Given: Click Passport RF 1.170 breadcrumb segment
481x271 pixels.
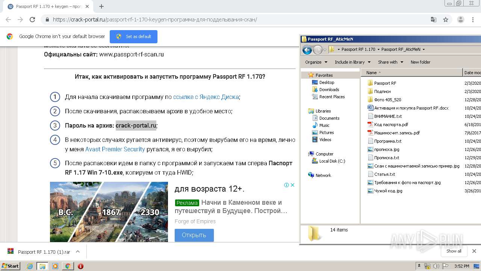Looking at the screenshot, I should [358, 49].
